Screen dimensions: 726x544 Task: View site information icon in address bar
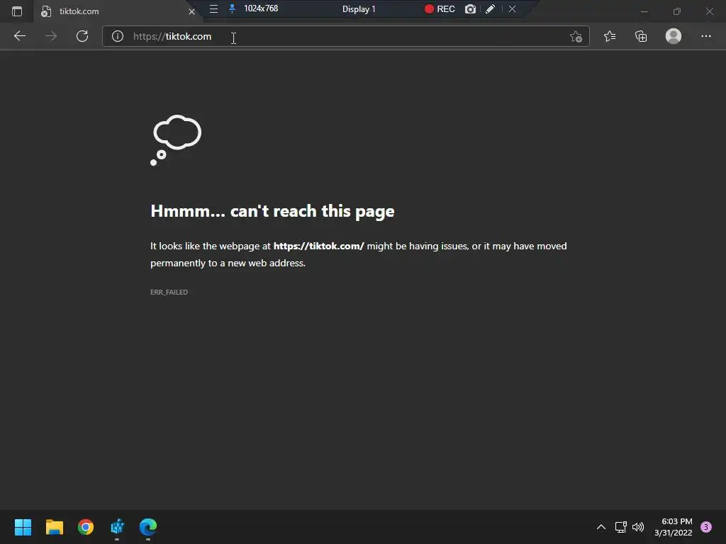click(x=118, y=36)
